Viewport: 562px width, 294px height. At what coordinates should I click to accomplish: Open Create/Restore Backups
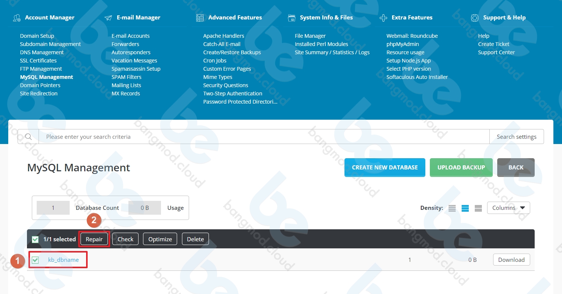(232, 52)
